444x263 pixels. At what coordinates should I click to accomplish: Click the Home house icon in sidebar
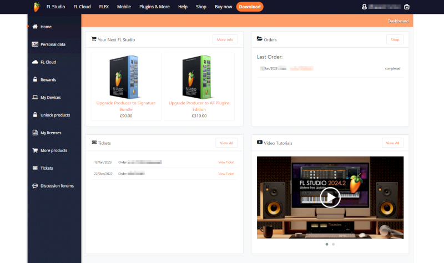[x=35, y=27]
